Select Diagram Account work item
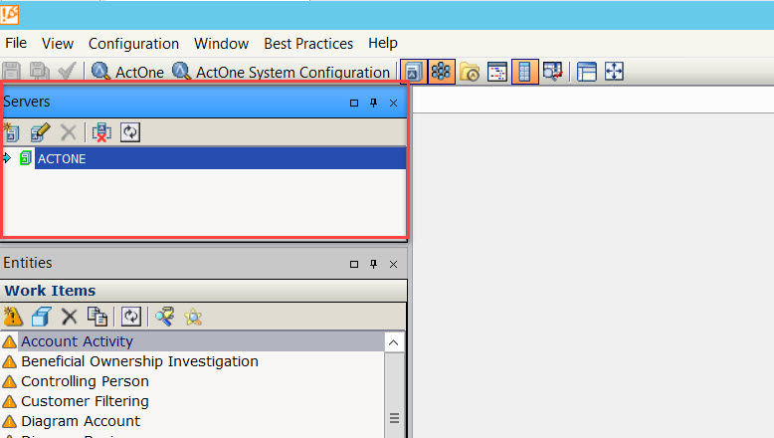 pyautogui.click(x=193, y=421)
